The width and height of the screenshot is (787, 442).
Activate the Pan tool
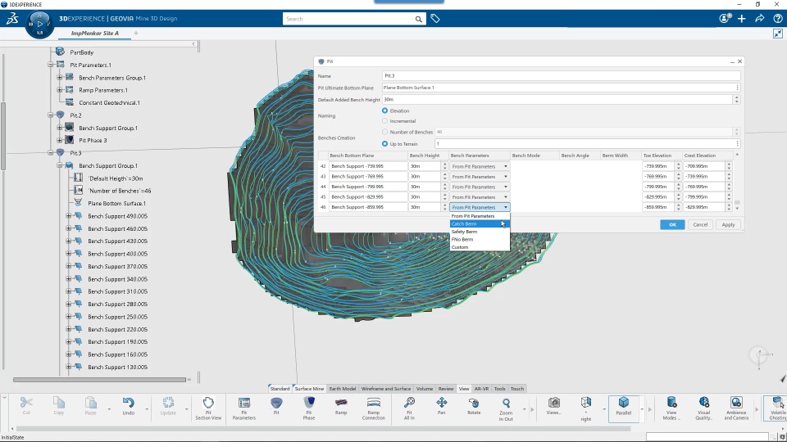(441, 406)
